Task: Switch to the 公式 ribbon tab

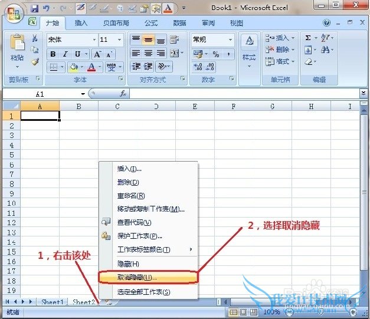Action: (151, 23)
